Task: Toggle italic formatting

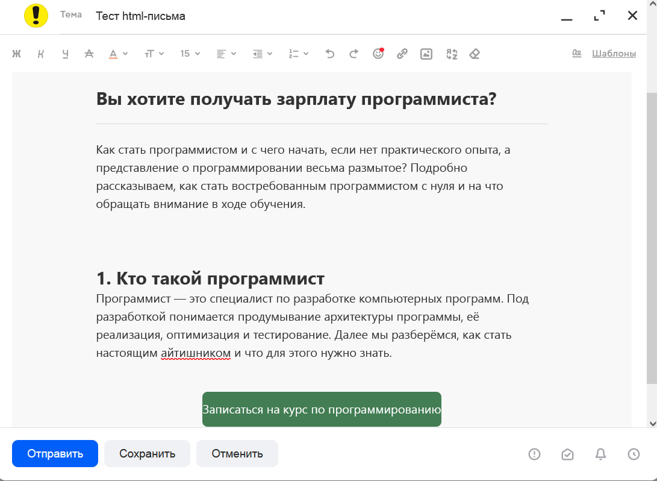Action: 40,54
